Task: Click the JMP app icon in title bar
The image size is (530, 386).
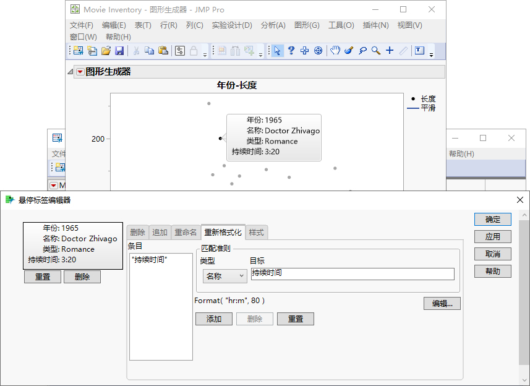Action: click(x=75, y=9)
